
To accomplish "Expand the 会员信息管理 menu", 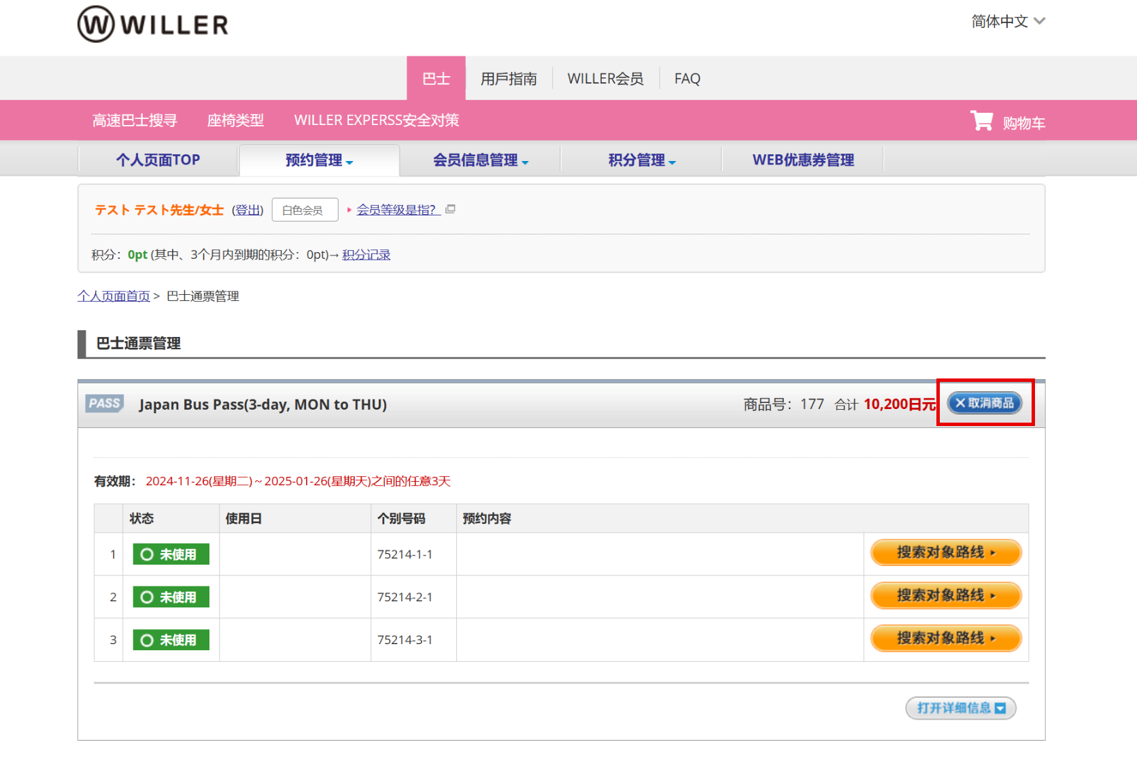I will point(480,160).
